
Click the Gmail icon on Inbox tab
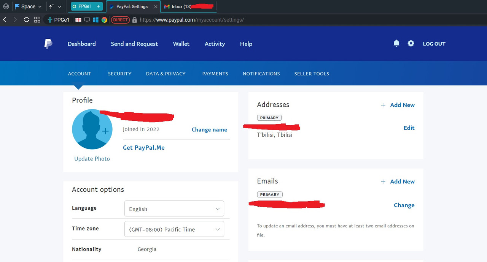coord(167,6)
